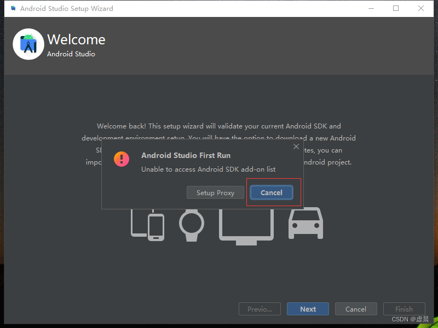Click the red error exclamation icon
438x328 pixels.
point(121,159)
